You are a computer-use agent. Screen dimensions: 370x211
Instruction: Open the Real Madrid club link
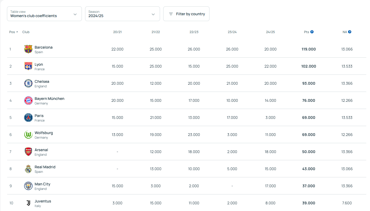pos(45,167)
